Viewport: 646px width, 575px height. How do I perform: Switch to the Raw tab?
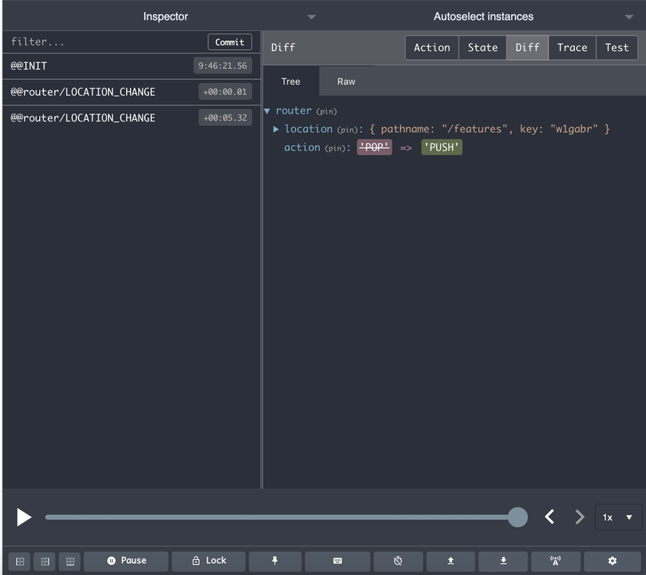coord(346,81)
